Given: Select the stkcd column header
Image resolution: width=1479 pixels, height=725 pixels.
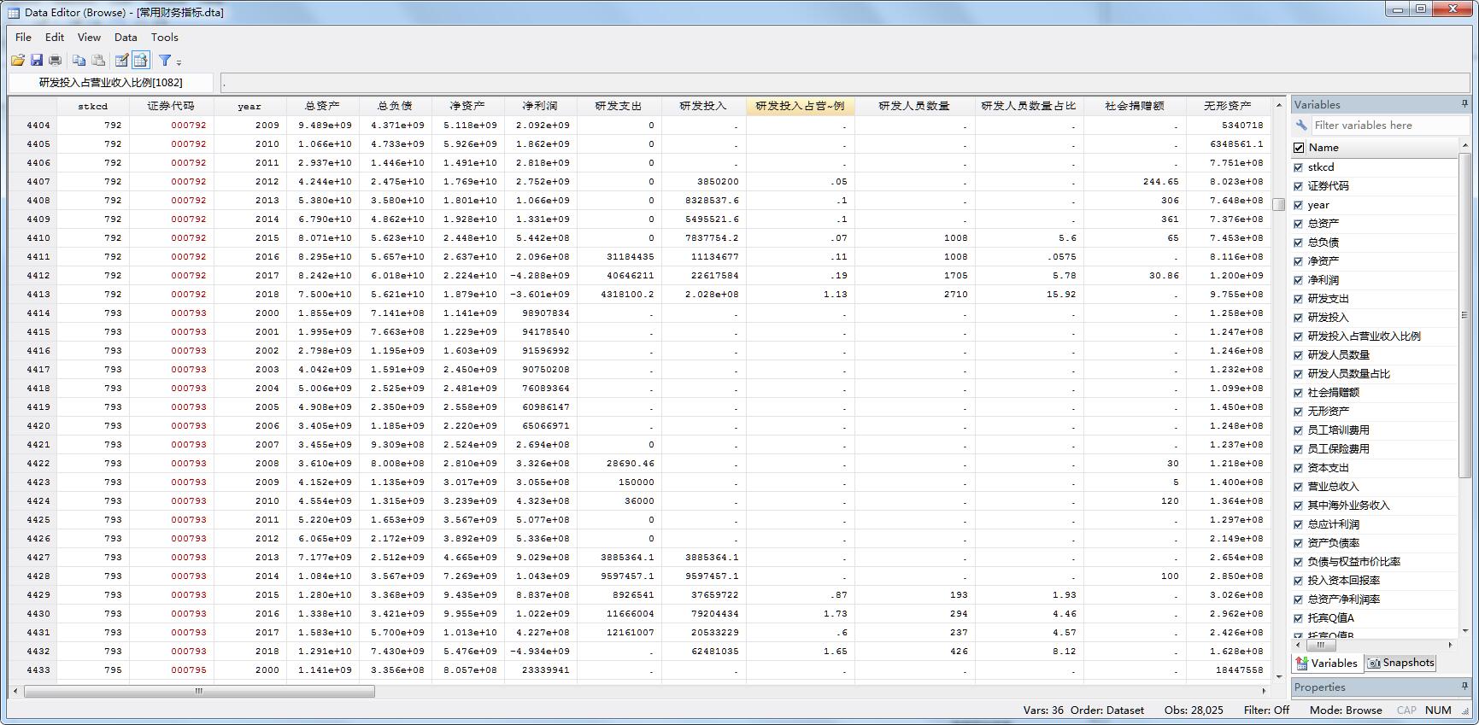Looking at the screenshot, I should (x=93, y=106).
